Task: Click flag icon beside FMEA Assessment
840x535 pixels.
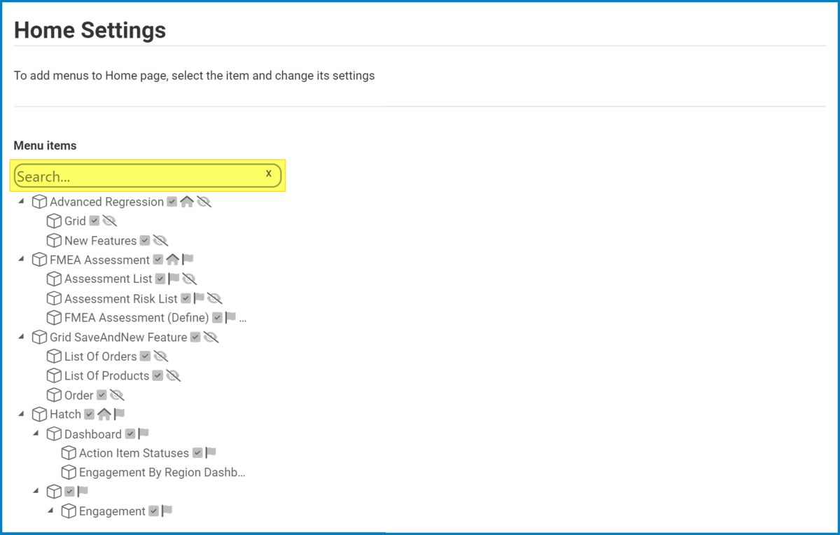Action: tap(188, 260)
